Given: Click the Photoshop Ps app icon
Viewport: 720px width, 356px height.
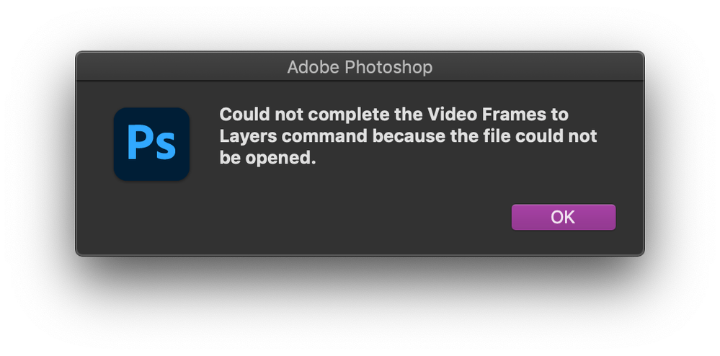Looking at the screenshot, I should coord(151,144).
